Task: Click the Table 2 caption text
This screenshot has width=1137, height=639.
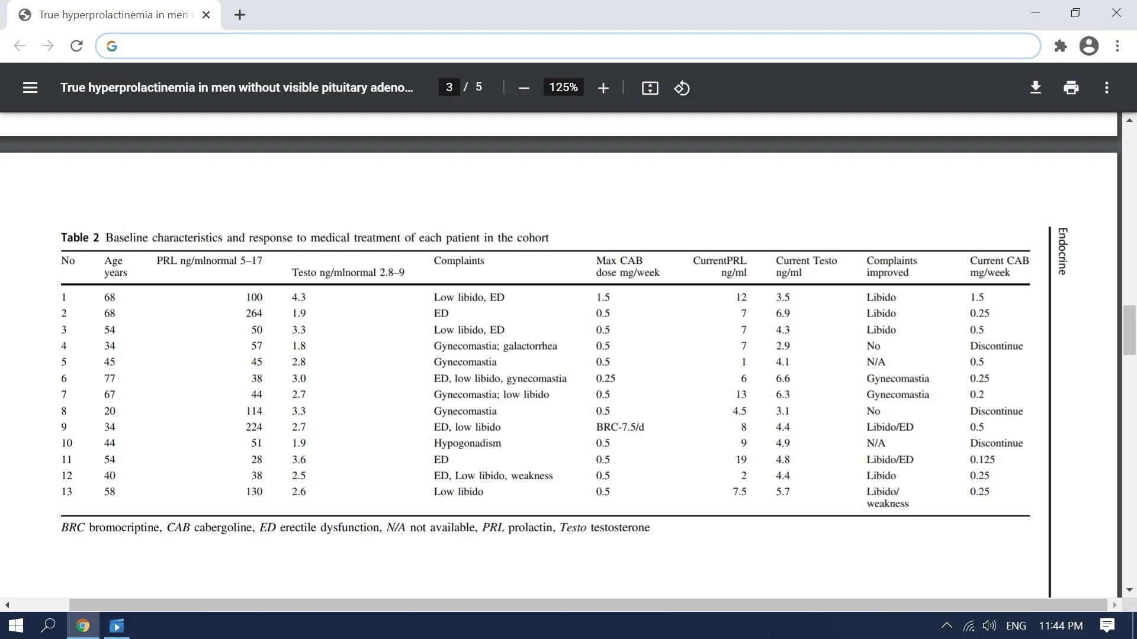Action: pos(304,237)
